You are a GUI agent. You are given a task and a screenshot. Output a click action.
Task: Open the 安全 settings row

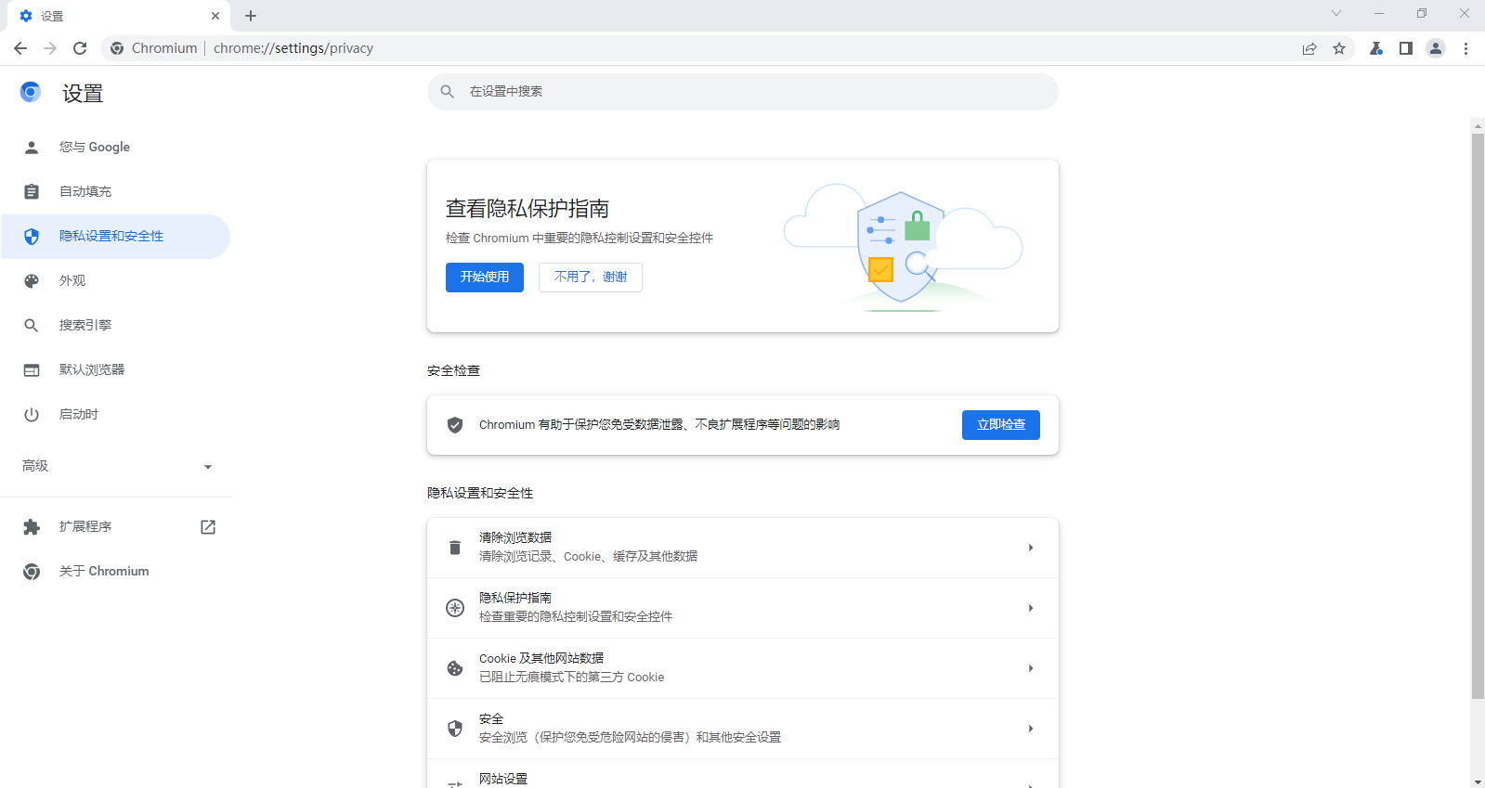coord(742,729)
